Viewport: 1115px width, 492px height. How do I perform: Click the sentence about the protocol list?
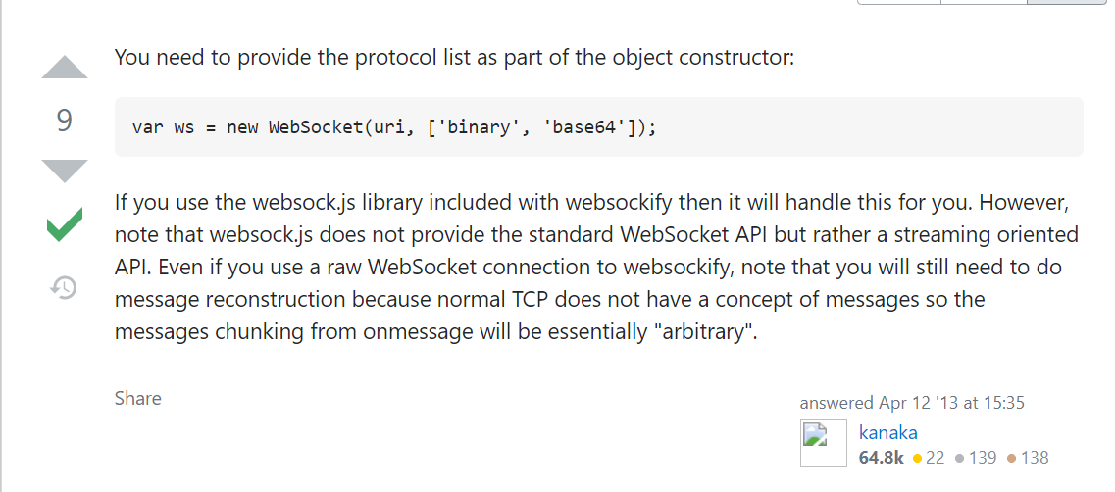click(x=454, y=58)
